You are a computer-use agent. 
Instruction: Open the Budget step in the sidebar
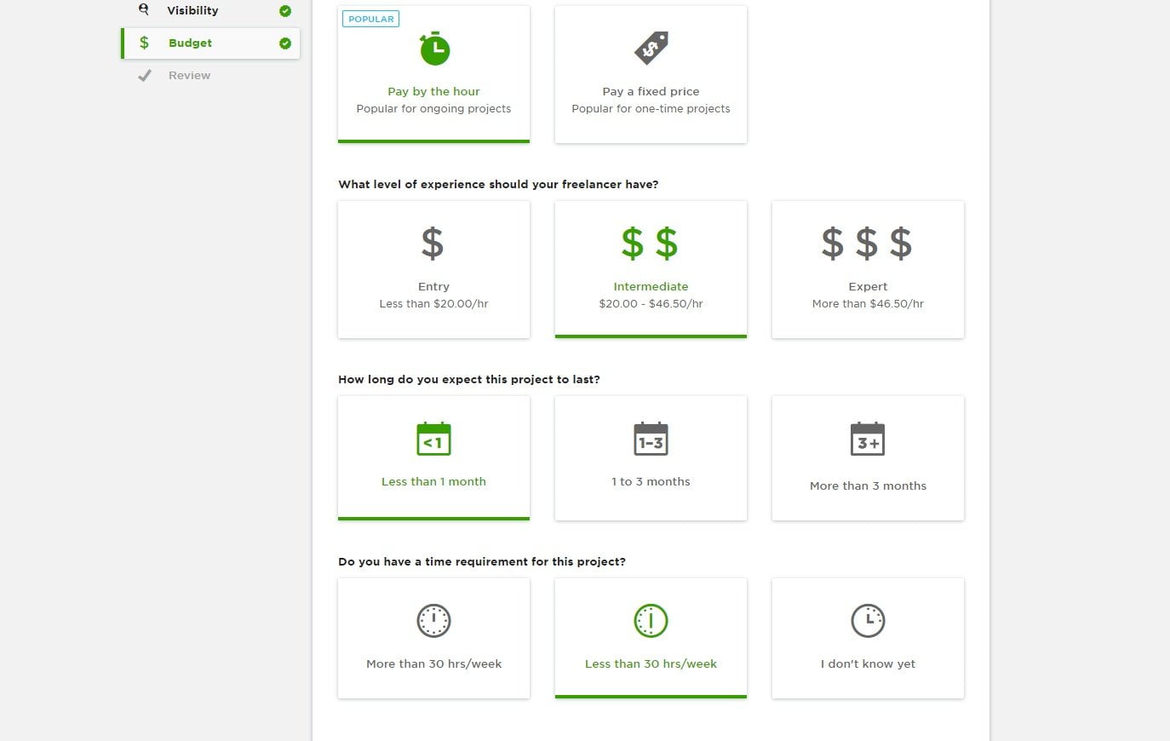pos(210,43)
